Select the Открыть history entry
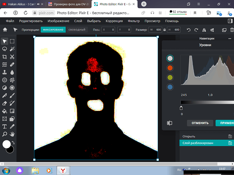This screenshot has height=175, width=234. tap(207, 136)
